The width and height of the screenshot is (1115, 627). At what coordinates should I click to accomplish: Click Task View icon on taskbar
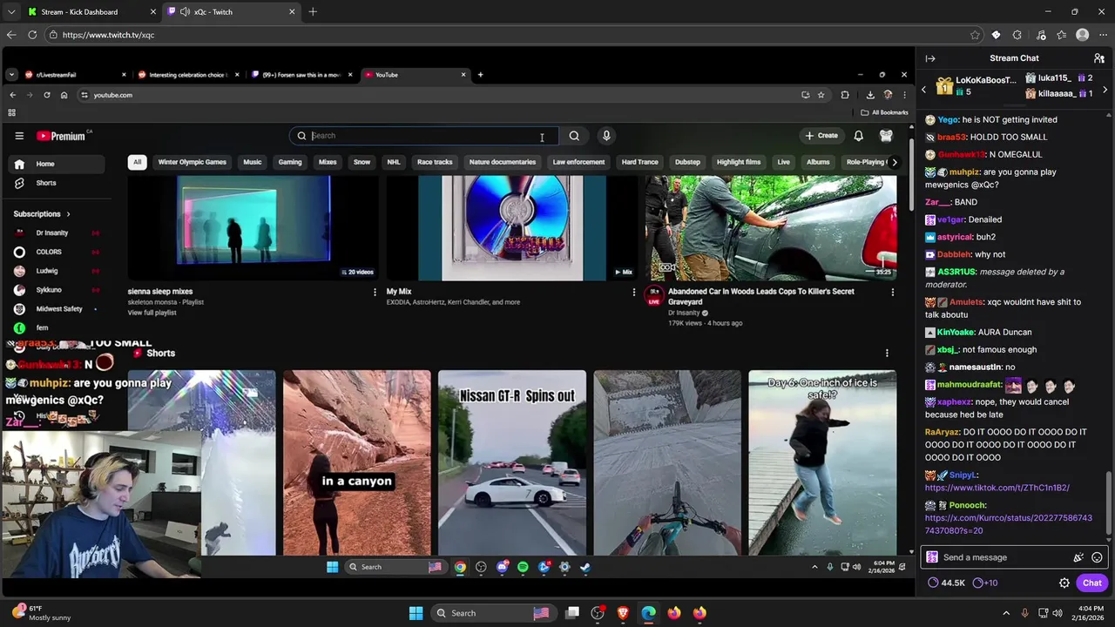tap(572, 613)
